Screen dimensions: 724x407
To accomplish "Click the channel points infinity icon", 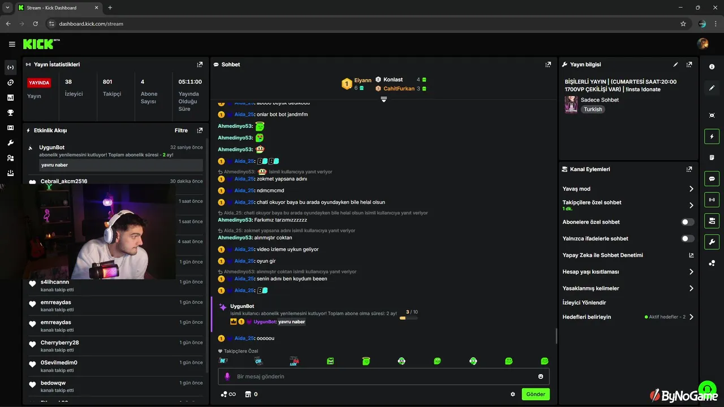I will 229,395.
